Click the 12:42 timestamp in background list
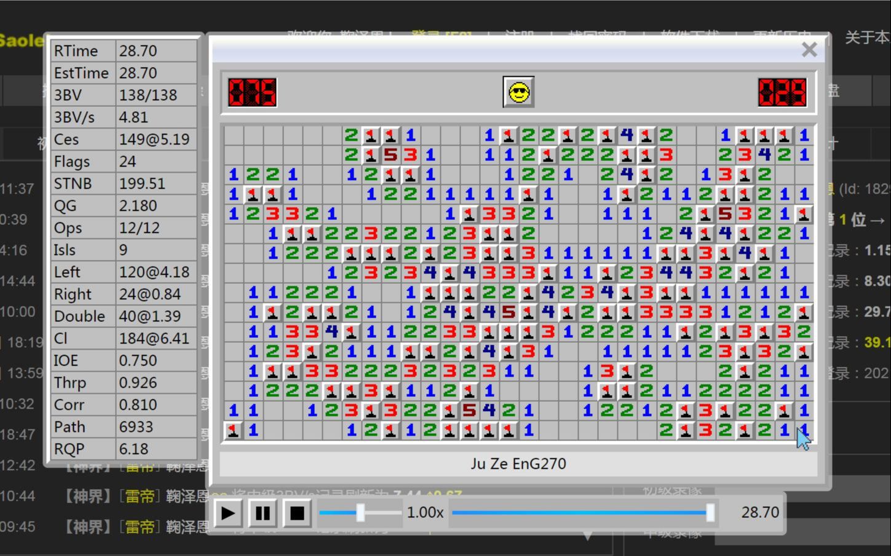Screen dimensions: 891x556 [x=17, y=465]
